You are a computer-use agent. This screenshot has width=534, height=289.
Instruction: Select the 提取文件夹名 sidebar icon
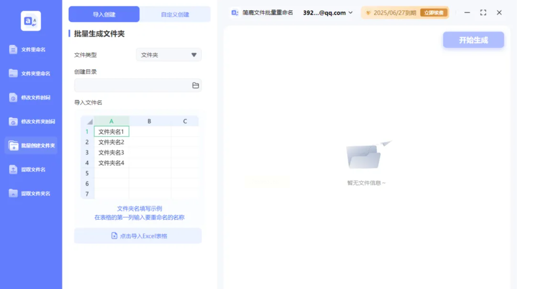click(13, 193)
